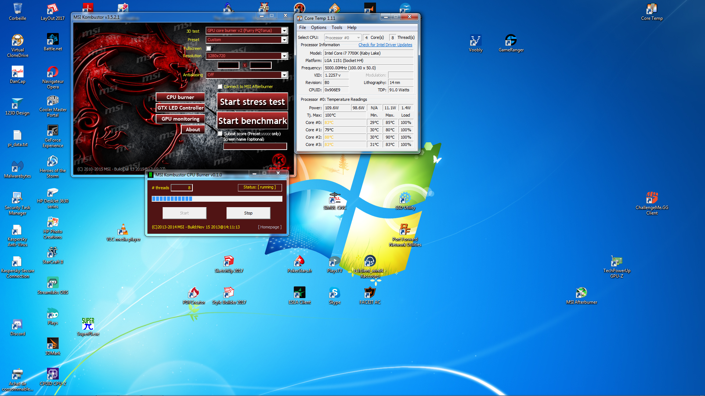Open the VLC media player icon
Viewport: 705px width, 396px height.
[x=123, y=230]
